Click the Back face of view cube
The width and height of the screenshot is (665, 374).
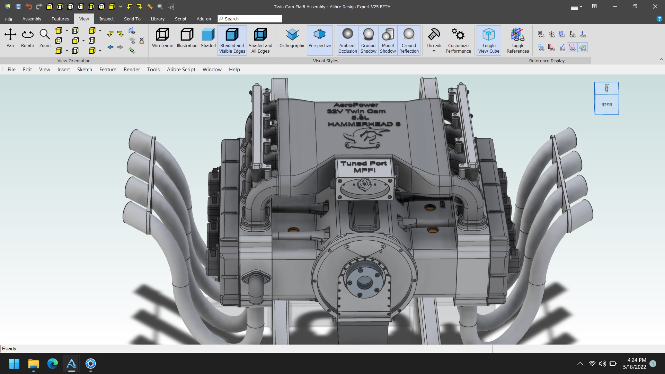pyautogui.click(x=606, y=104)
